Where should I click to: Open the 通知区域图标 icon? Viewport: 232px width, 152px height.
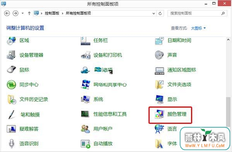click(x=159, y=71)
